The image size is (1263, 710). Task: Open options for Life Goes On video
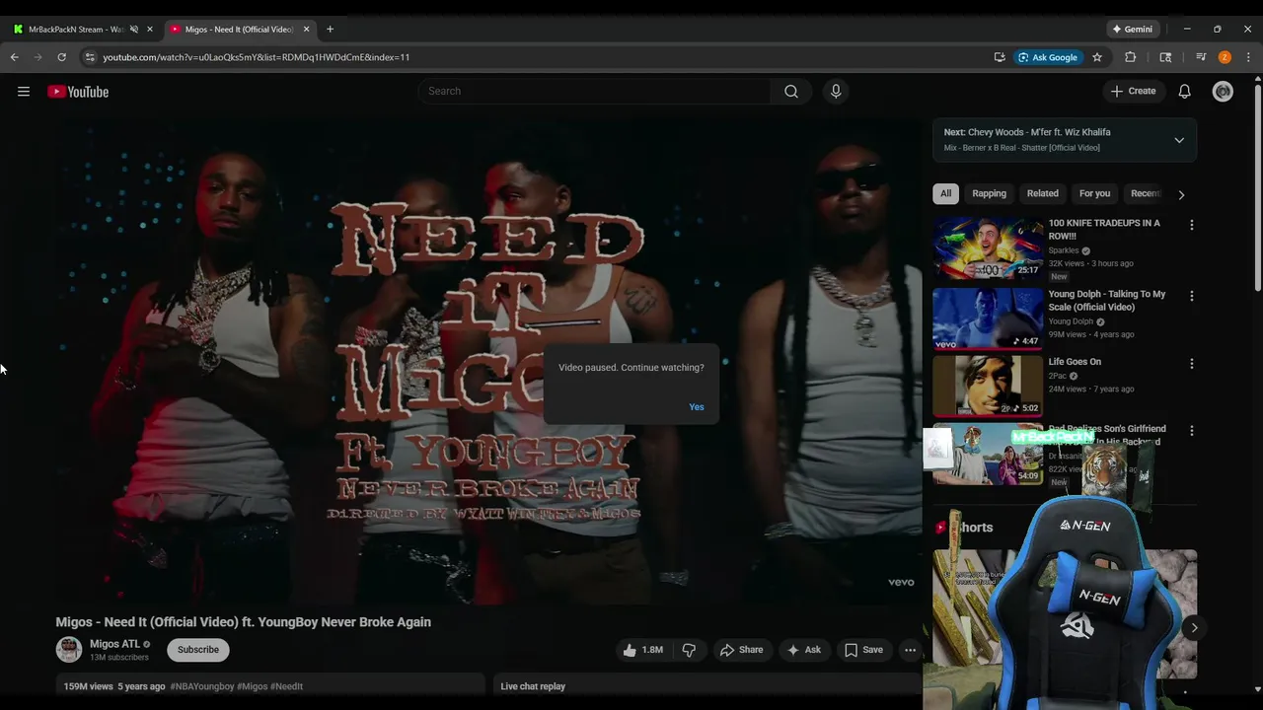[1191, 364]
